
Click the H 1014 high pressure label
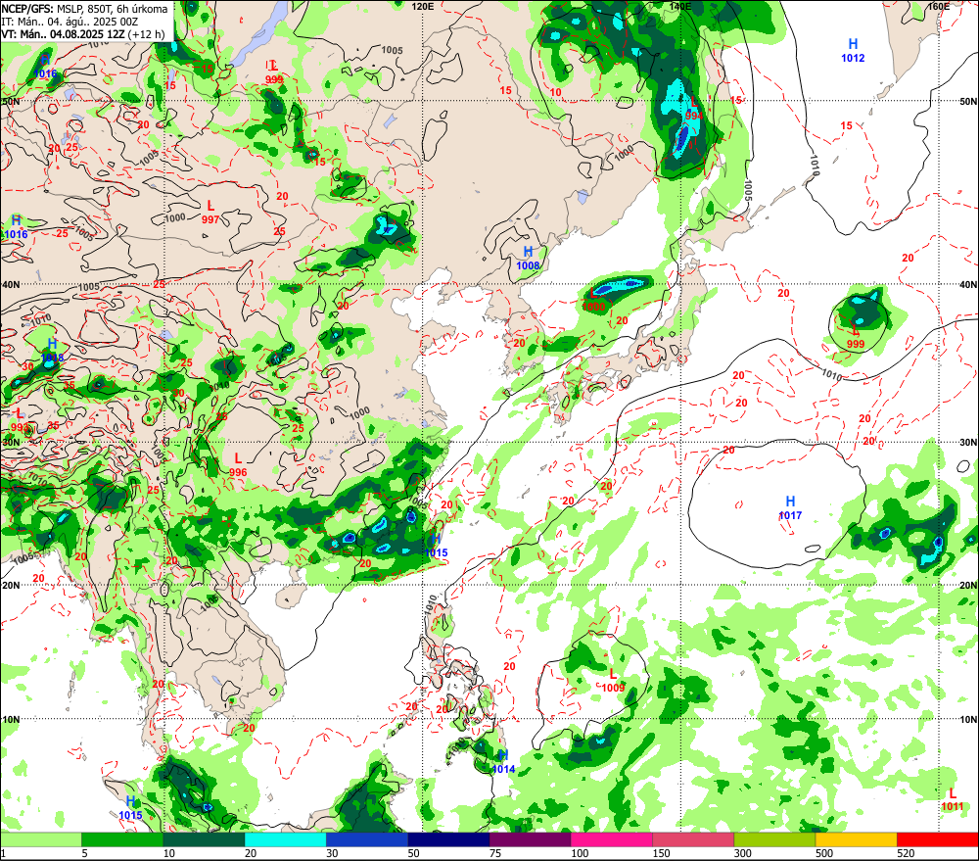(503, 762)
